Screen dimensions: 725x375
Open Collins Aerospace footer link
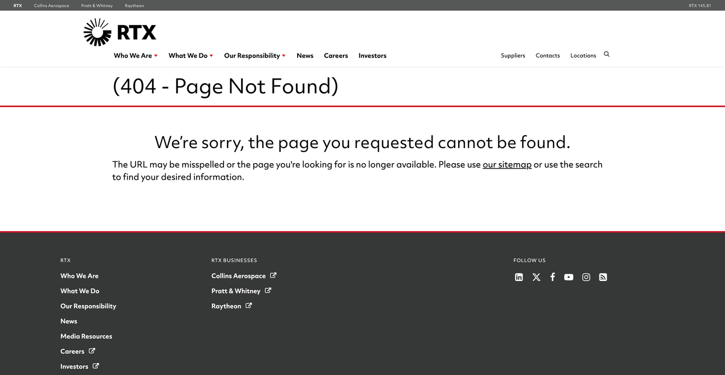[x=239, y=276]
